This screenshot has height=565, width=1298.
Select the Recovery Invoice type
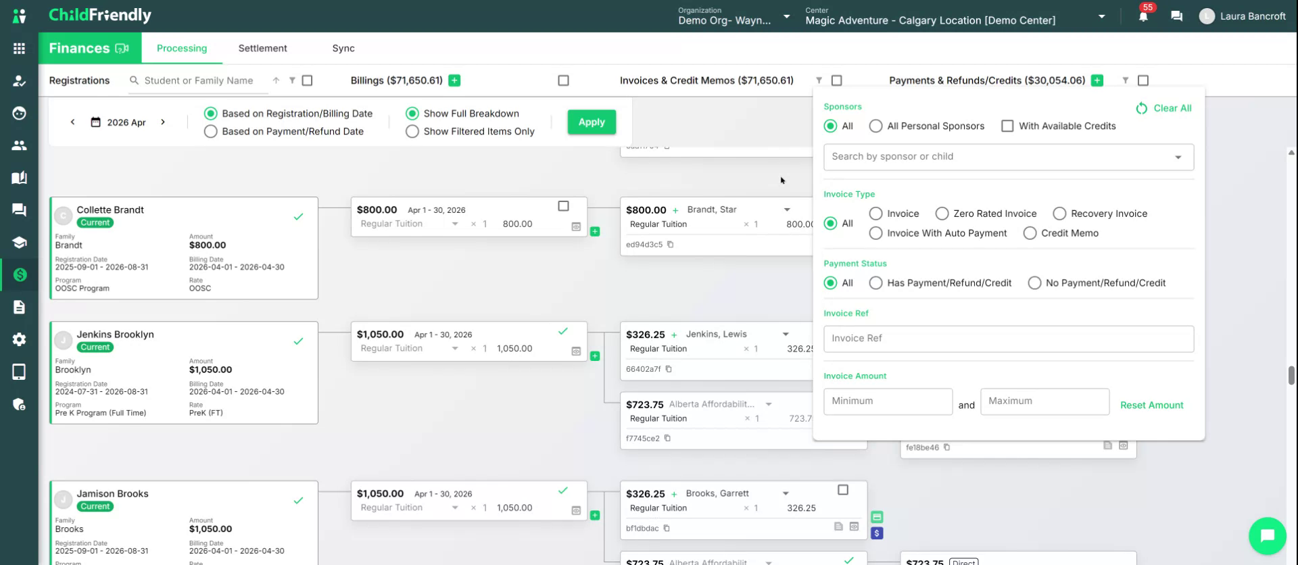[1060, 214]
